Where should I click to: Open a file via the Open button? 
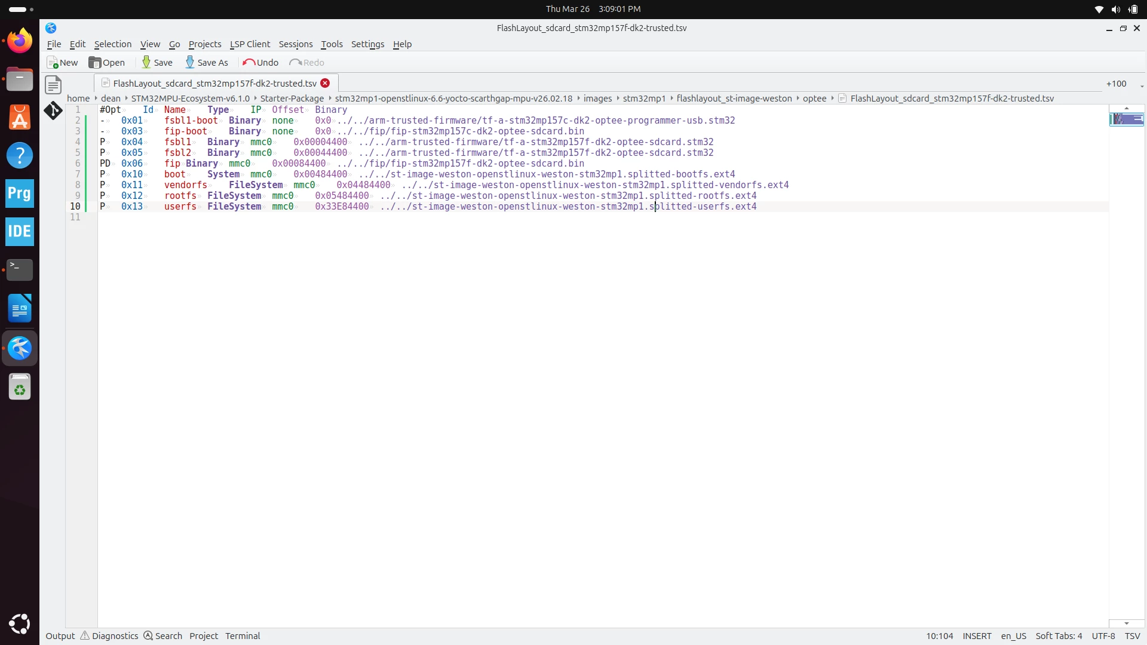click(x=107, y=63)
